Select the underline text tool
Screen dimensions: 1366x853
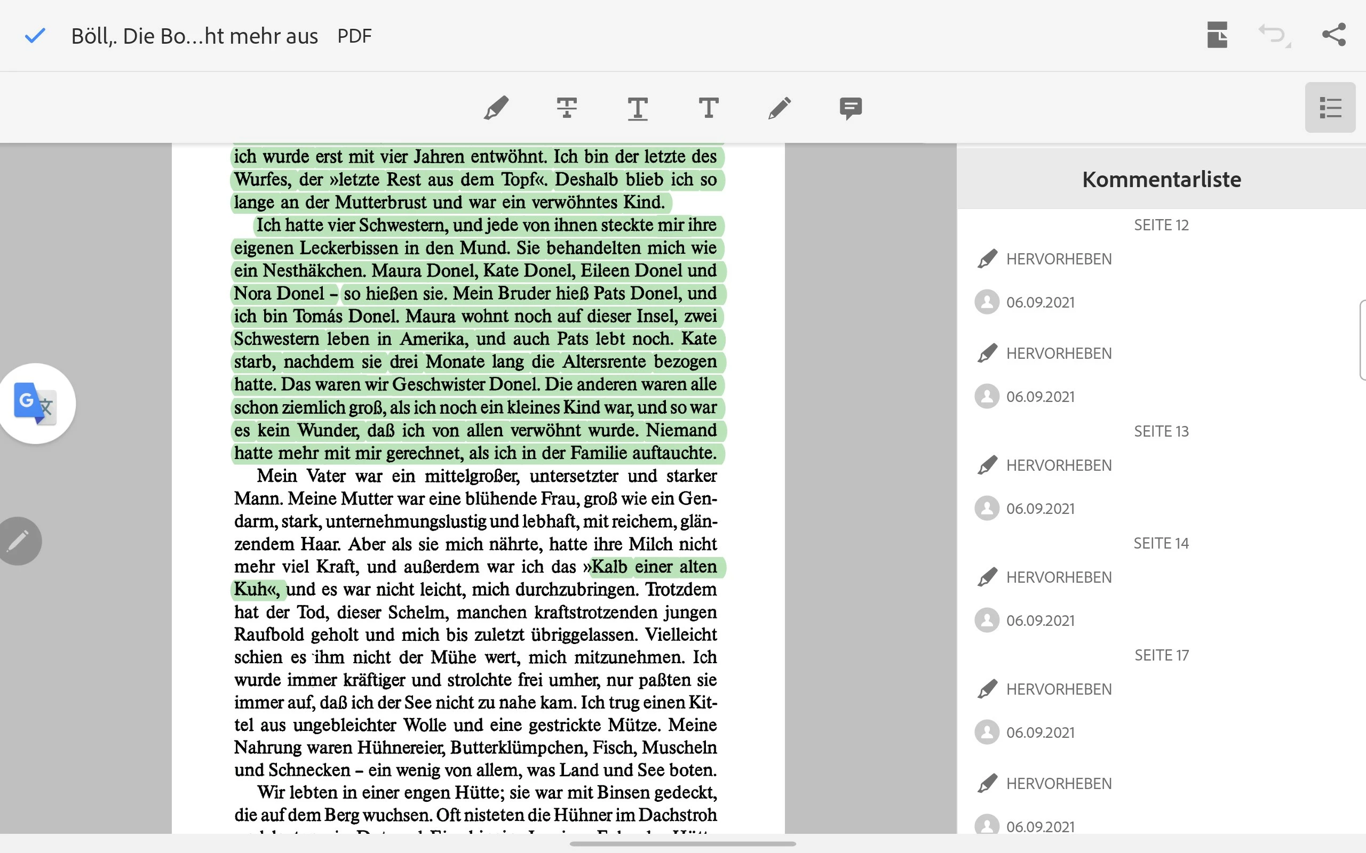coord(637,107)
